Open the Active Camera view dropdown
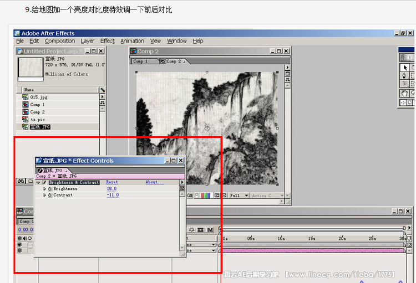This screenshot has height=283, width=416. pos(267,195)
